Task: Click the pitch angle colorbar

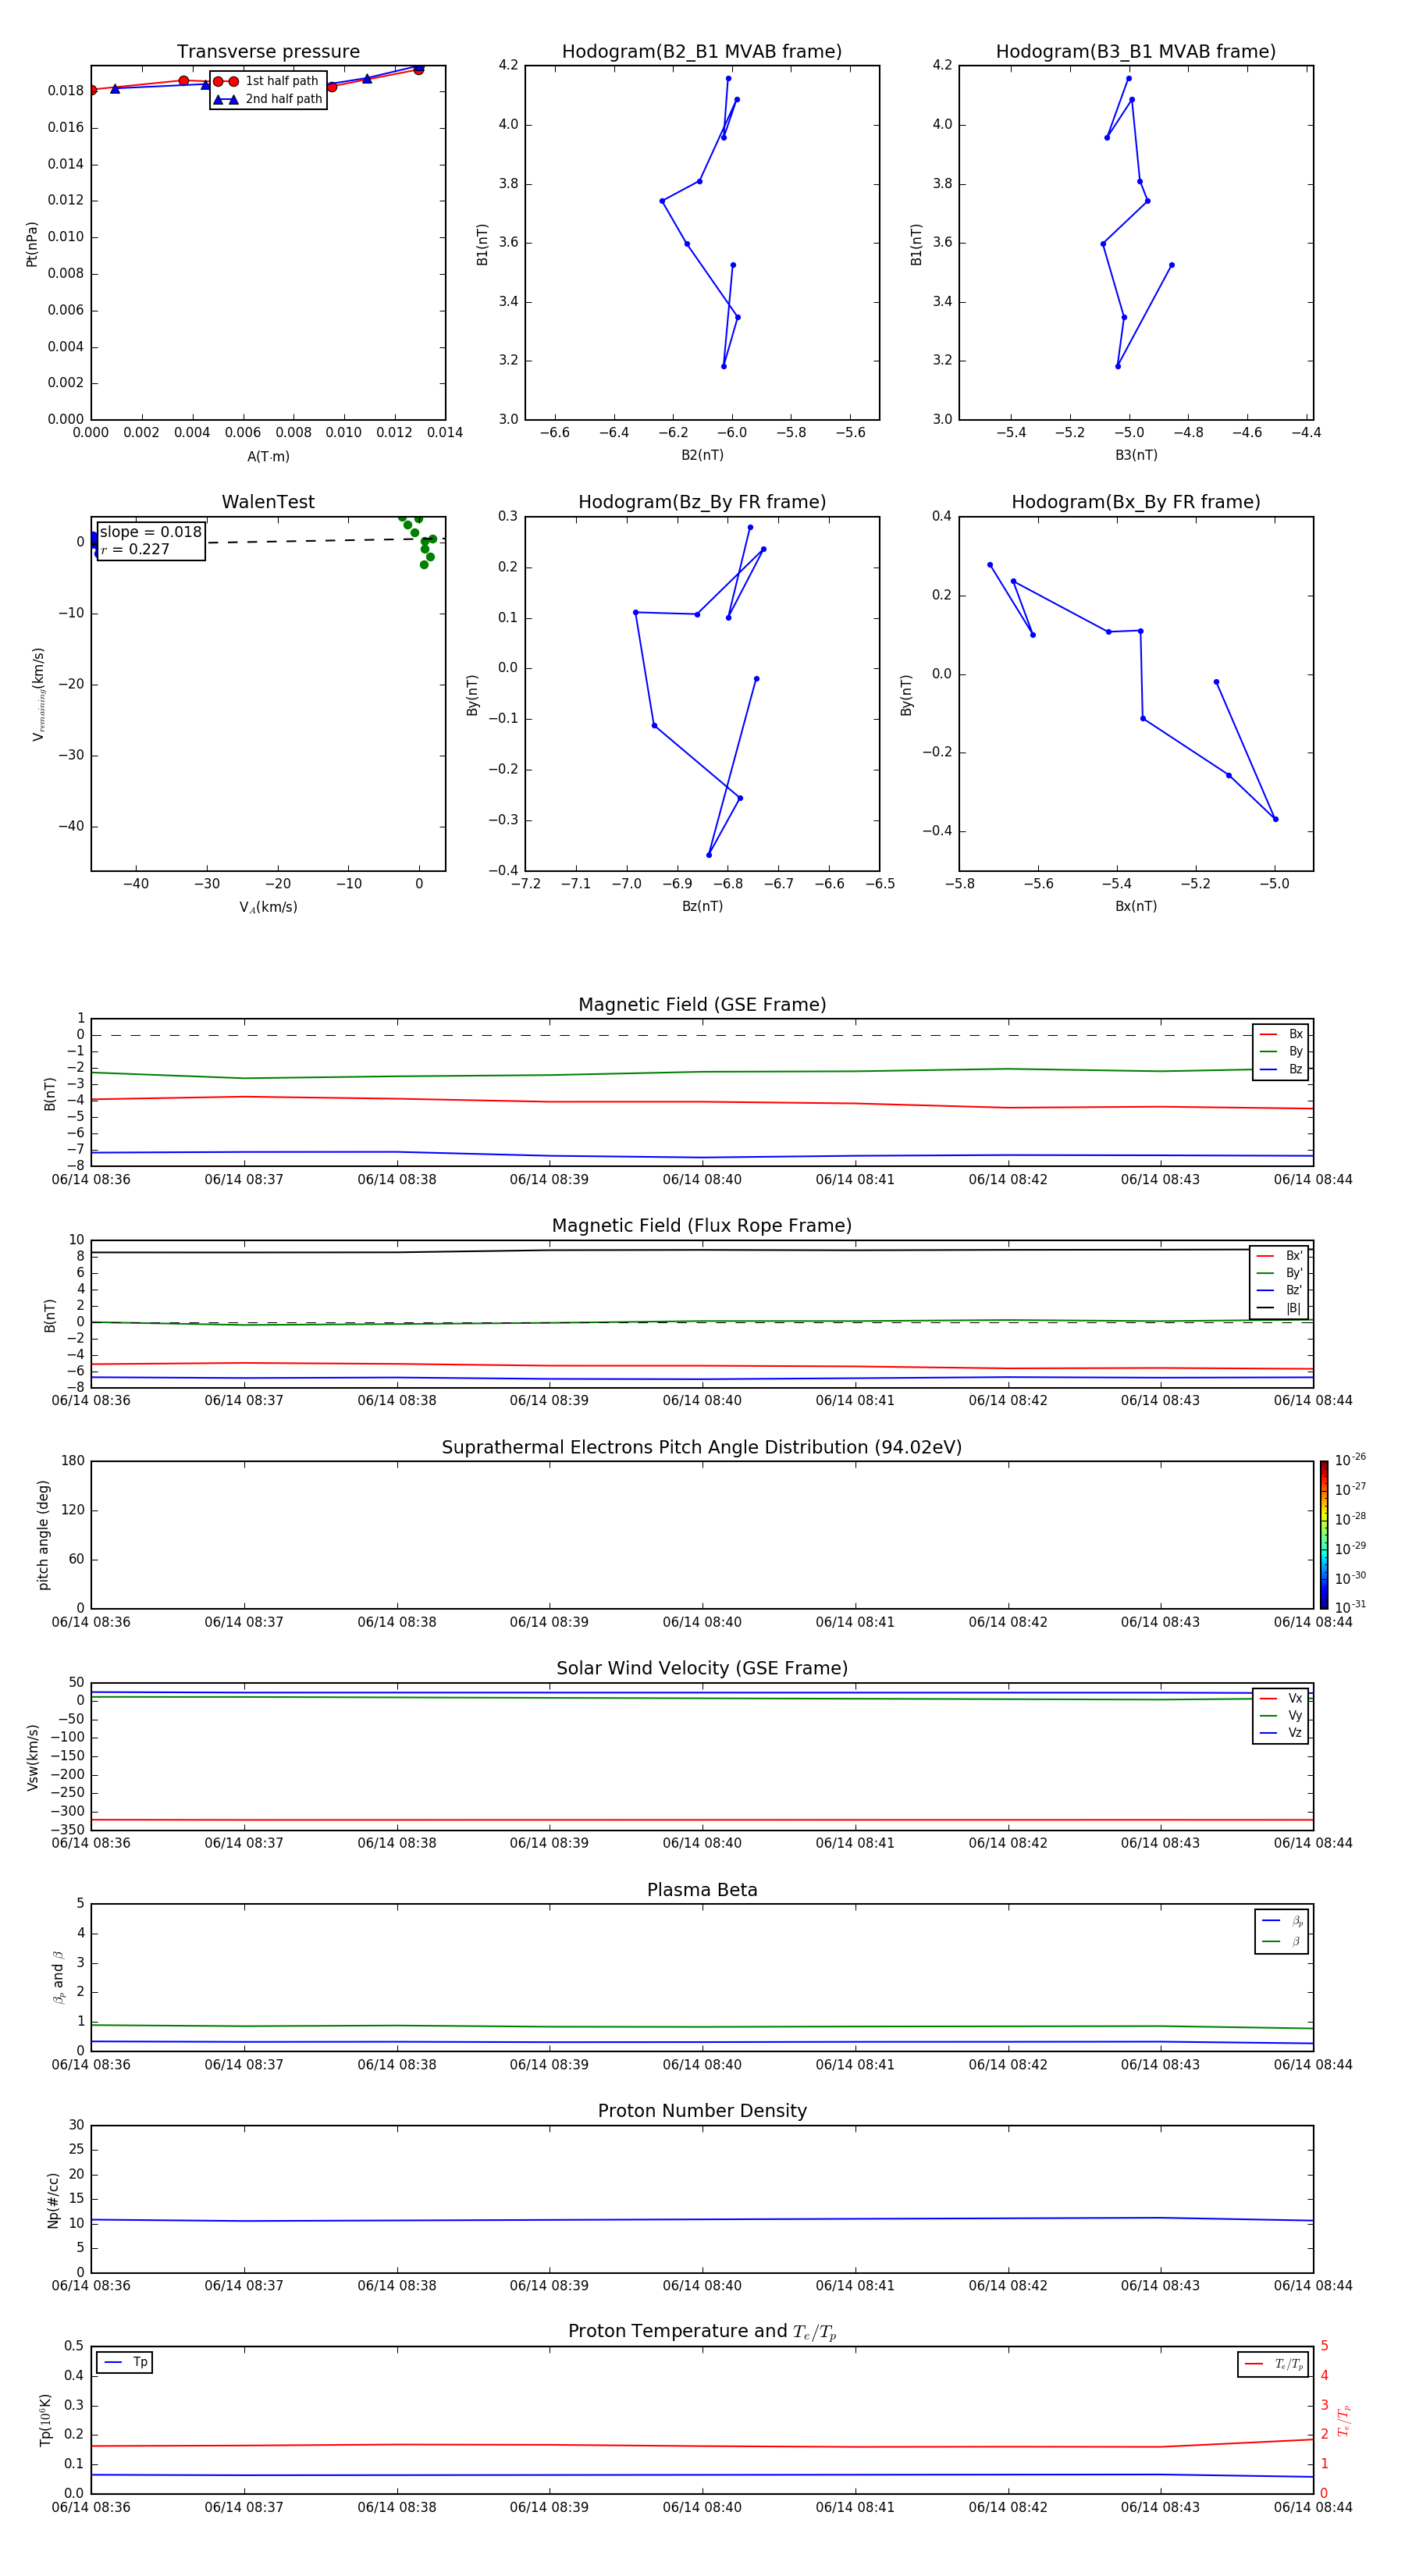Action: [1324, 1534]
